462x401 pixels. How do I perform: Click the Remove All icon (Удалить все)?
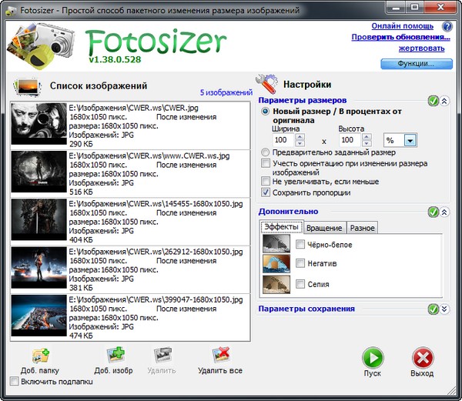(x=219, y=356)
